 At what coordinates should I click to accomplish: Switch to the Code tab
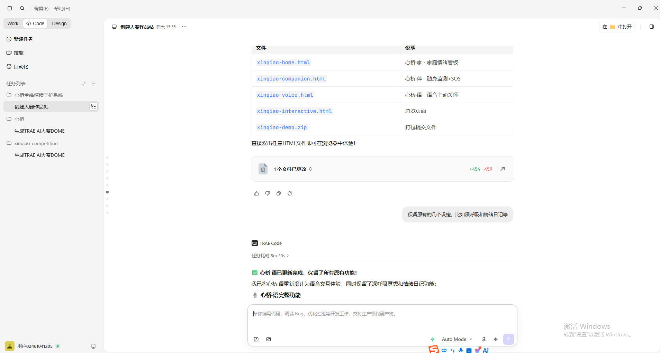click(x=35, y=23)
